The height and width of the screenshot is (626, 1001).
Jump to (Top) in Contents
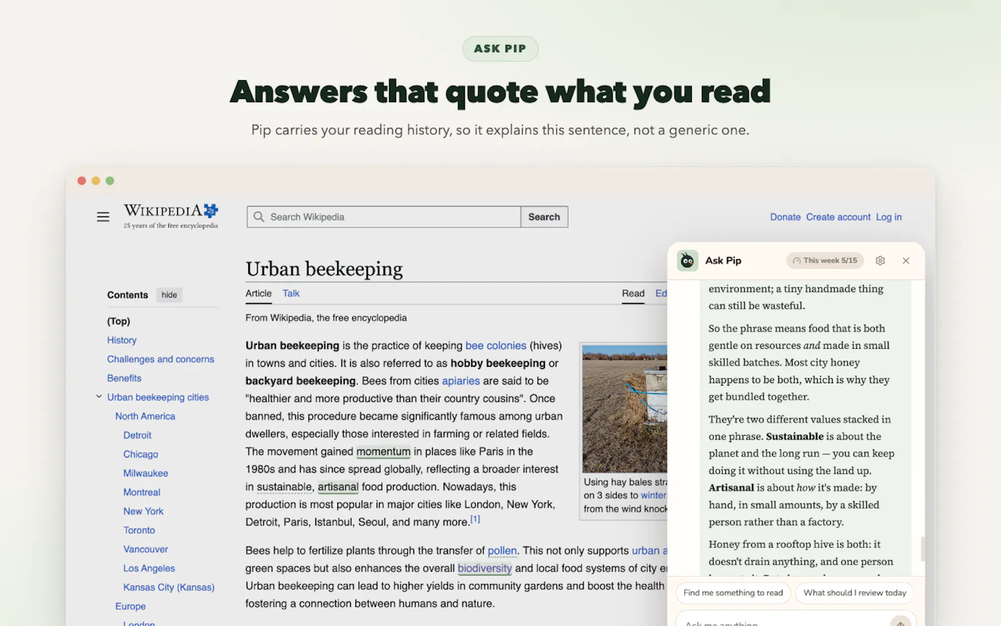pos(119,321)
